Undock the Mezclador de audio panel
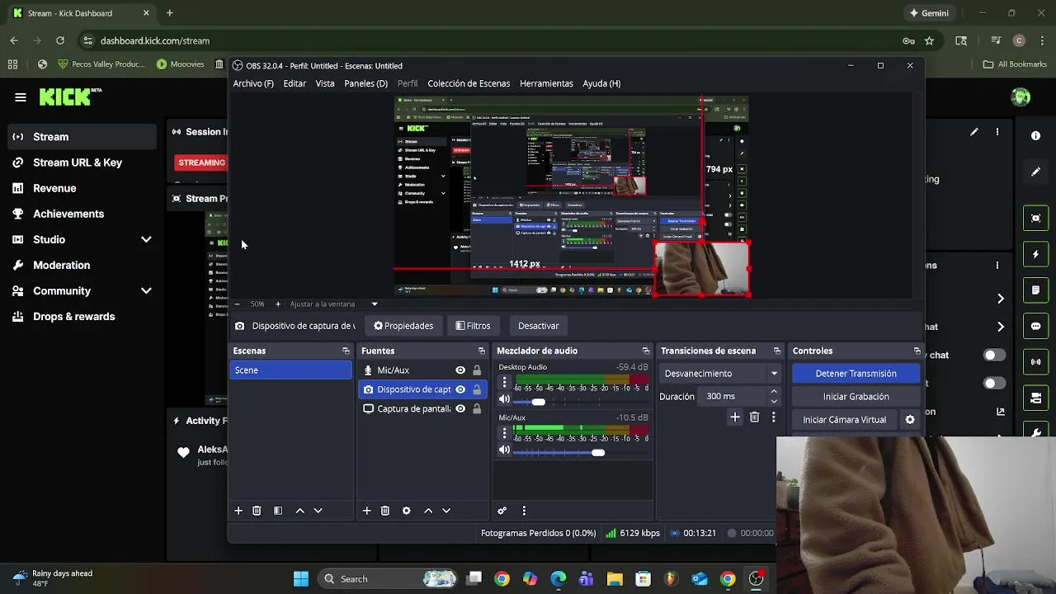Viewport: 1056px width, 594px height. click(646, 351)
